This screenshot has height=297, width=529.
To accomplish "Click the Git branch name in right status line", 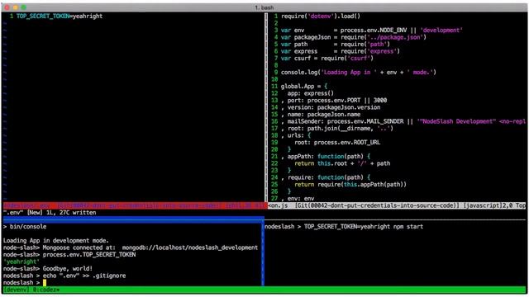I will [x=382, y=205].
